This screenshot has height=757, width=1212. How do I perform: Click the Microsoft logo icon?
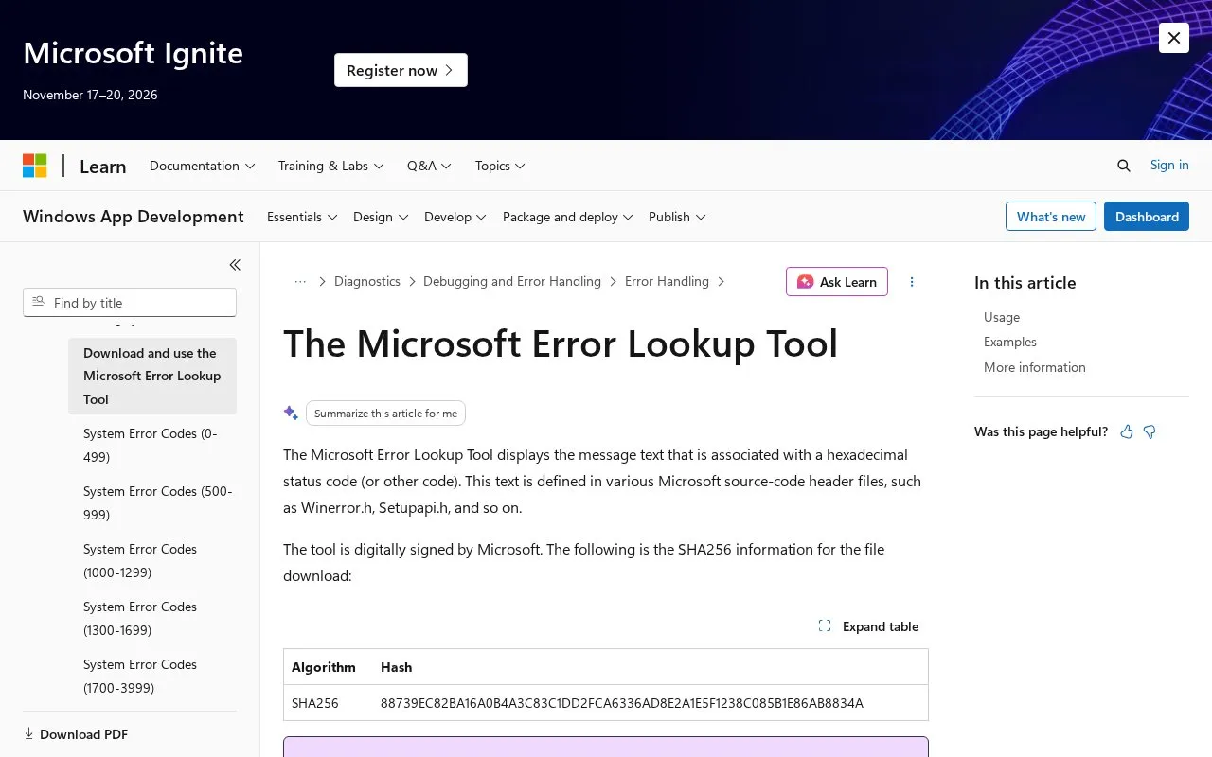[35, 166]
